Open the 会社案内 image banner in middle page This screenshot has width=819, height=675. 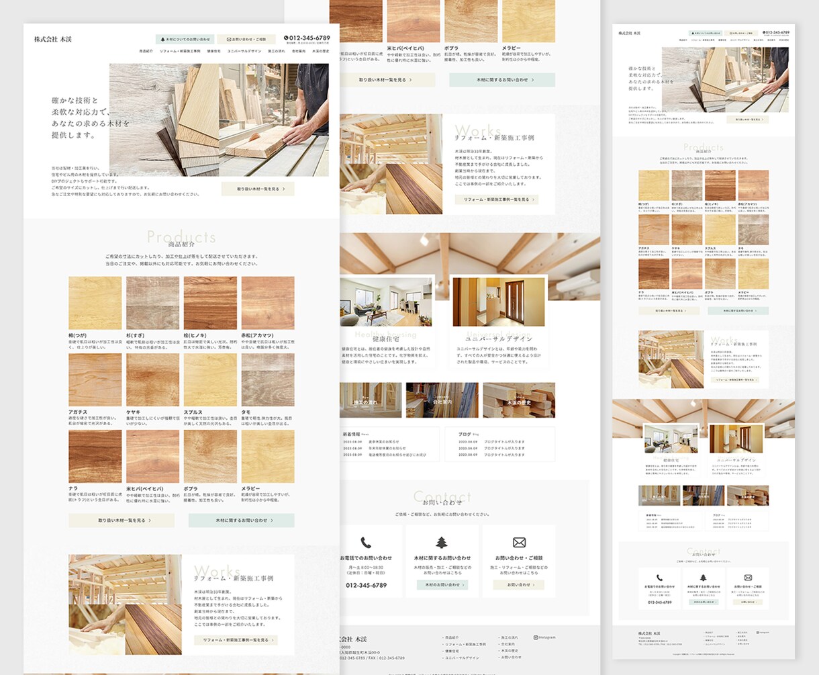coord(442,400)
